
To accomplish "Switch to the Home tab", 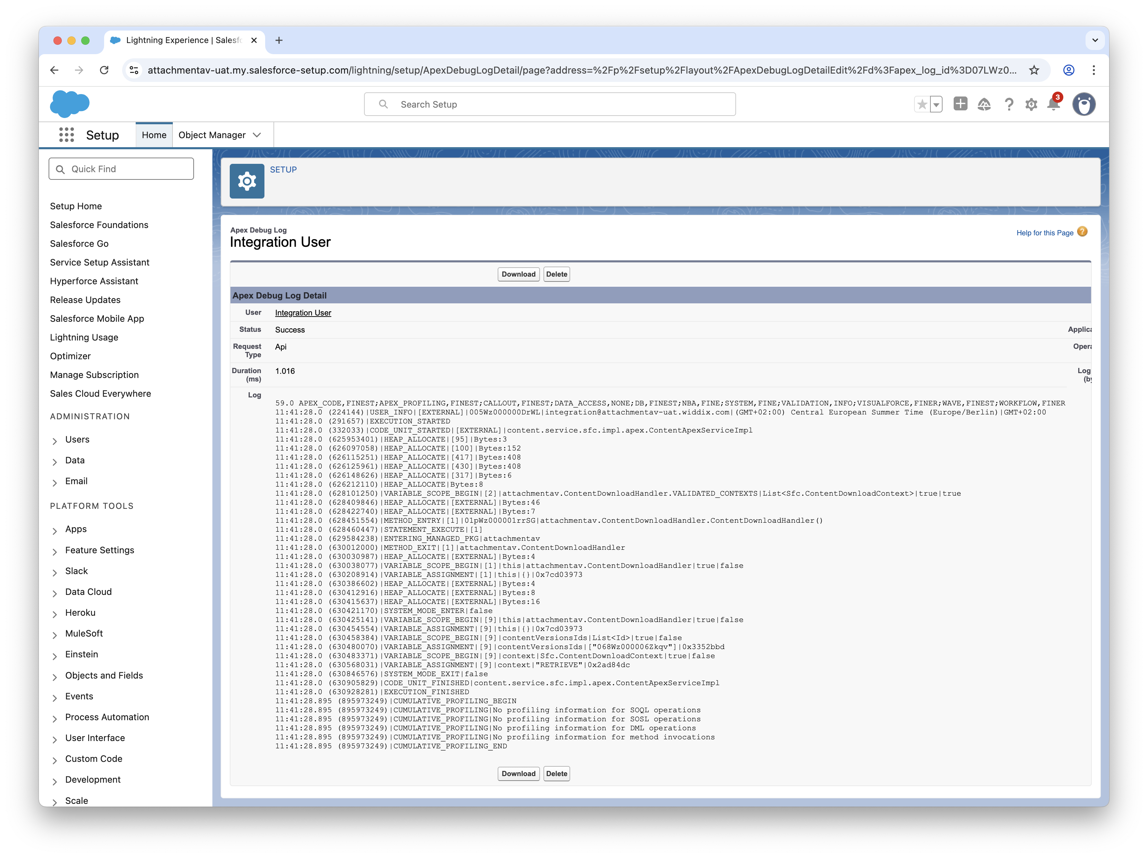I will click(x=154, y=135).
